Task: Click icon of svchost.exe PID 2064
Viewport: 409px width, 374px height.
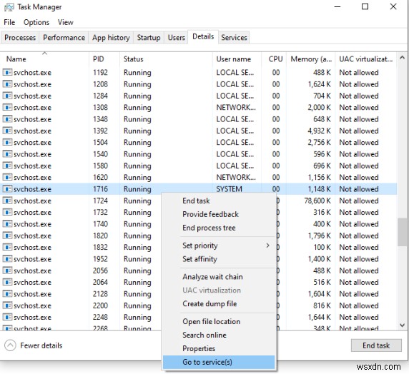Action: [x=7, y=282]
